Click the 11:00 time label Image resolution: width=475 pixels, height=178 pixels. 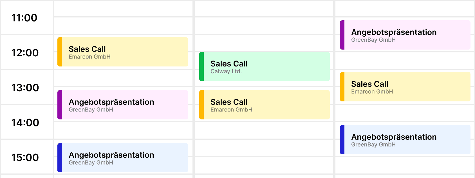[24, 18]
